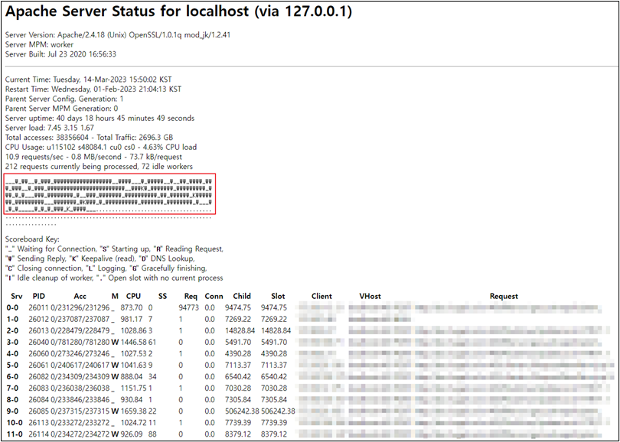Click the 'CPU' column header
Image resolution: width=620 pixels, height=442 pixels.
pos(133,296)
